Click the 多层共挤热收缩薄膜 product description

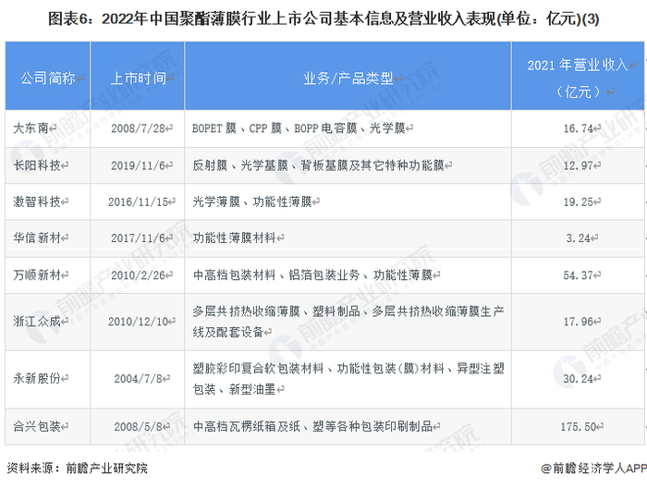point(348,322)
